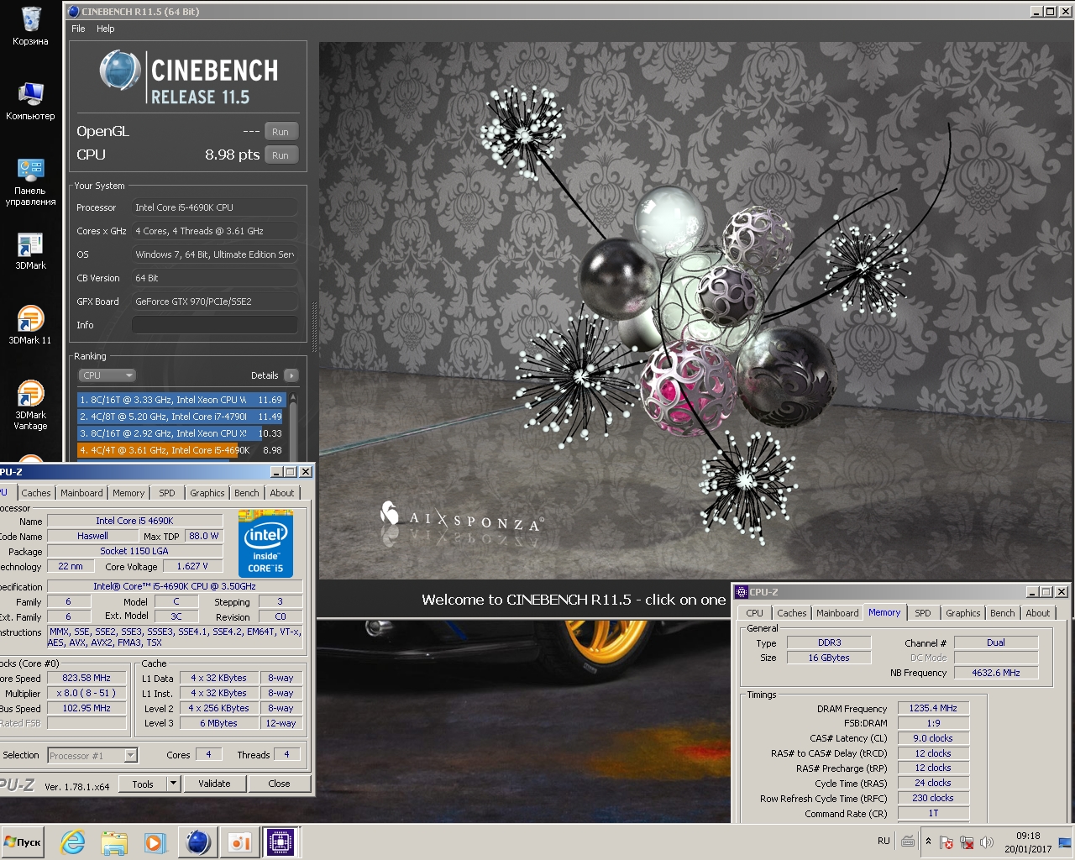Switch to Mainboard tab in right CPU-Z window
Viewport: 1075px width, 860px height.
tap(837, 613)
